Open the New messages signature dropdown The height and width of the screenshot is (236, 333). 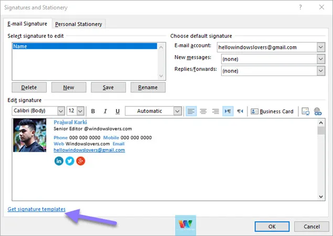[320, 59]
